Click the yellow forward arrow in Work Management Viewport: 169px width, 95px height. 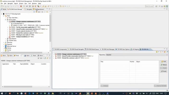(x=47, y=12)
